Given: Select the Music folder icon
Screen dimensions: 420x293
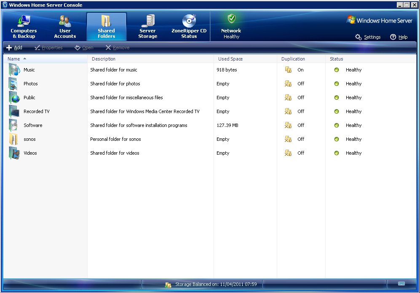Looking at the screenshot, I should [14, 70].
